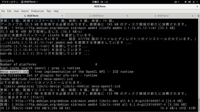
Task: Click the ROXTerm window title bar text
Action: pyautogui.click(x=100, y=7)
